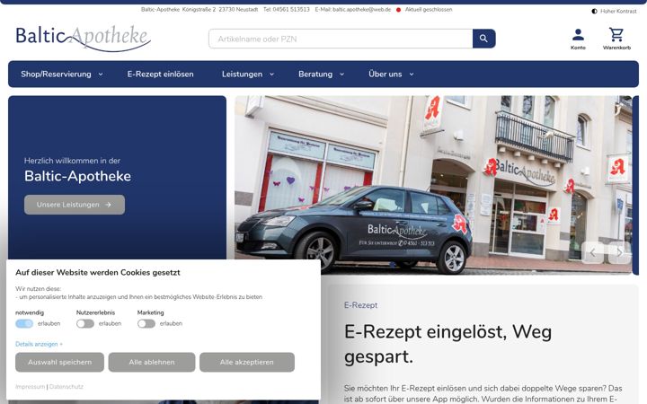
Task: Click the E-Rezept label above the heading
Action: (360, 305)
